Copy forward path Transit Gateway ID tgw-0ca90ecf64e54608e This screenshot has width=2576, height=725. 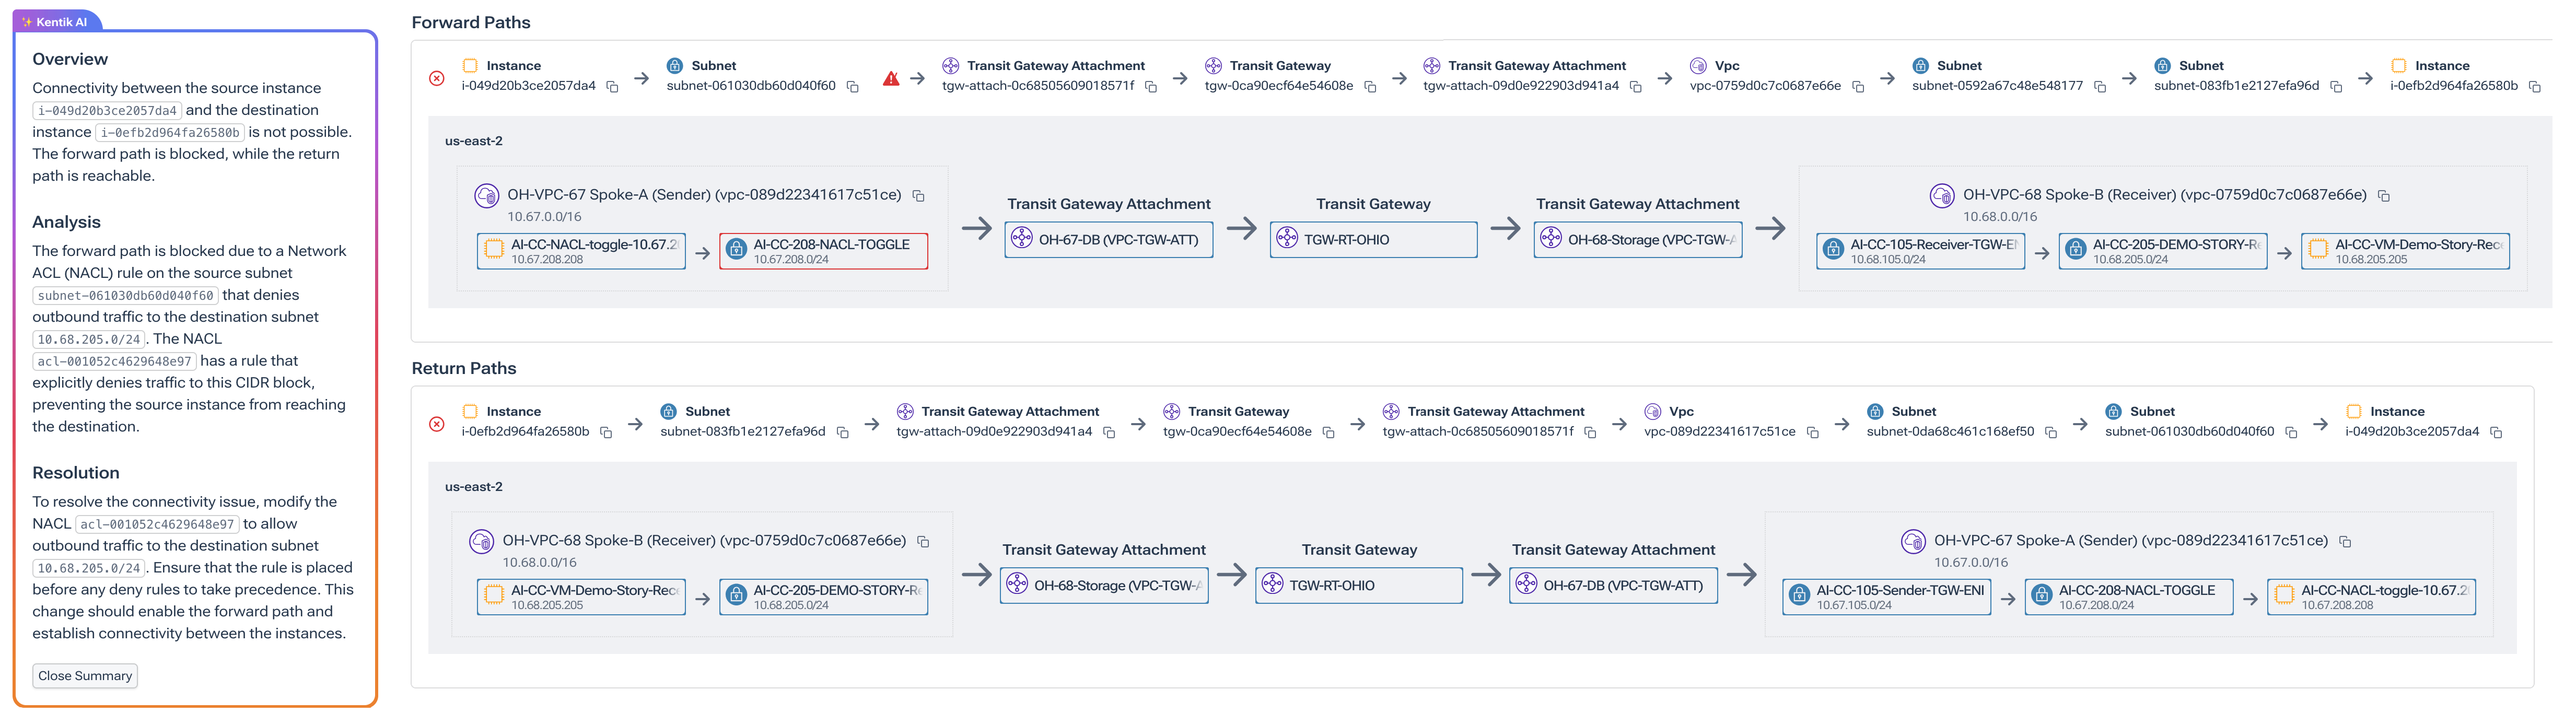coord(1370,87)
